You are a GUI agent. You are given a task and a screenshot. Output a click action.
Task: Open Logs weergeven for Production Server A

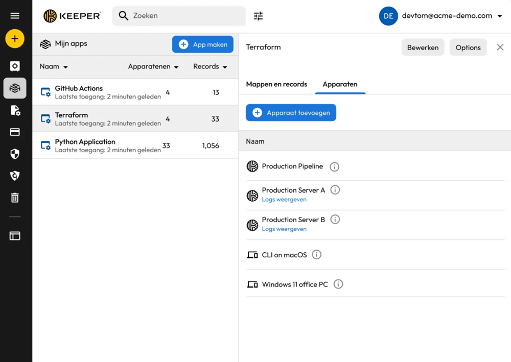(x=284, y=200)
